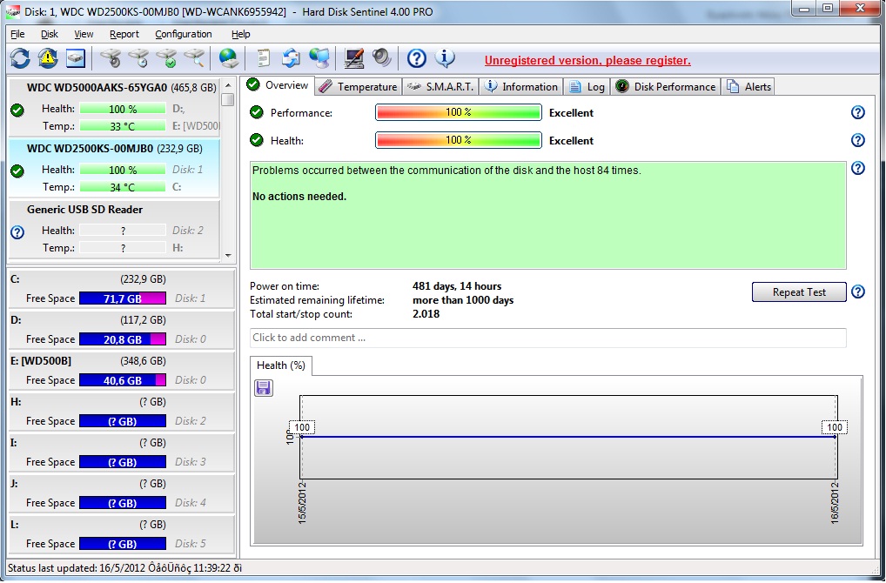Click the disk list scroll down arrow
The height and width of the screenshot is (583, 886).
click(228, 255)
